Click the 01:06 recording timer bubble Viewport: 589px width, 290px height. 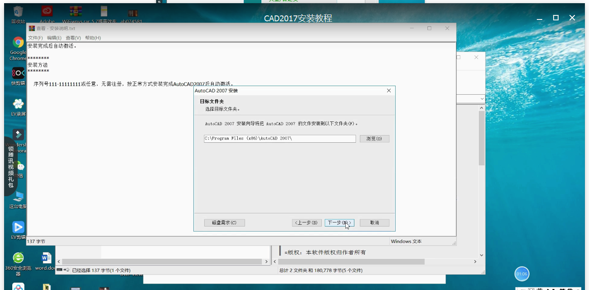[522, 274]
